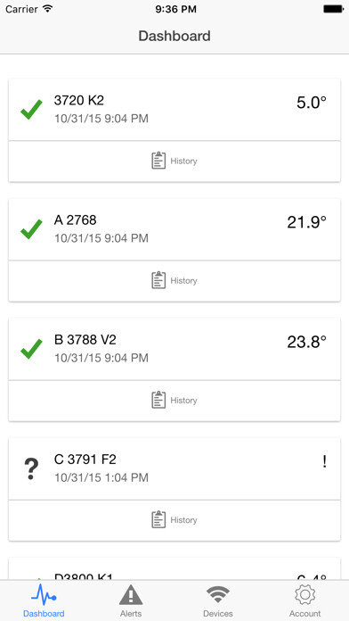
Task: Select the 3720 K2 sensor name
Action: coord(79,101)
